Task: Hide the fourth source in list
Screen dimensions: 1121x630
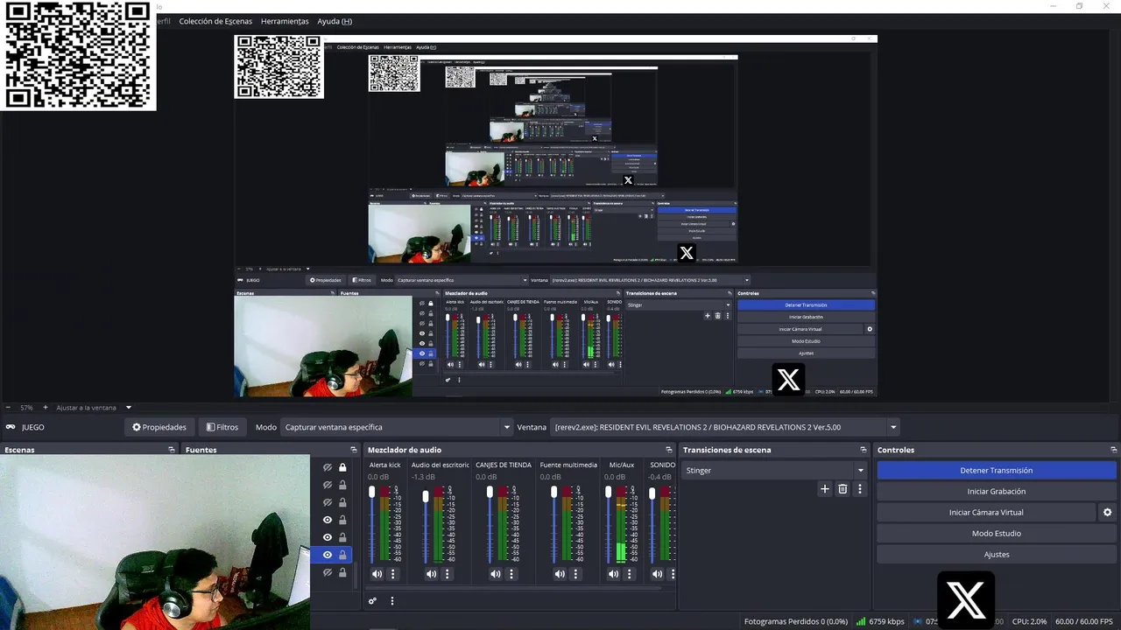Action: click(328, 520)
